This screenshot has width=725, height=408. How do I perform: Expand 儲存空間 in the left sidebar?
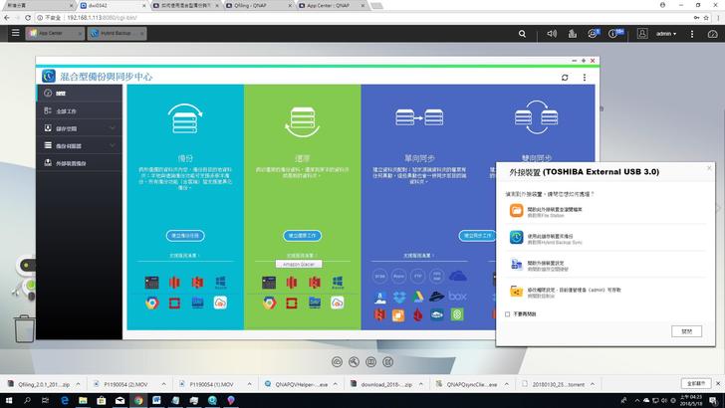coord(80,128)
